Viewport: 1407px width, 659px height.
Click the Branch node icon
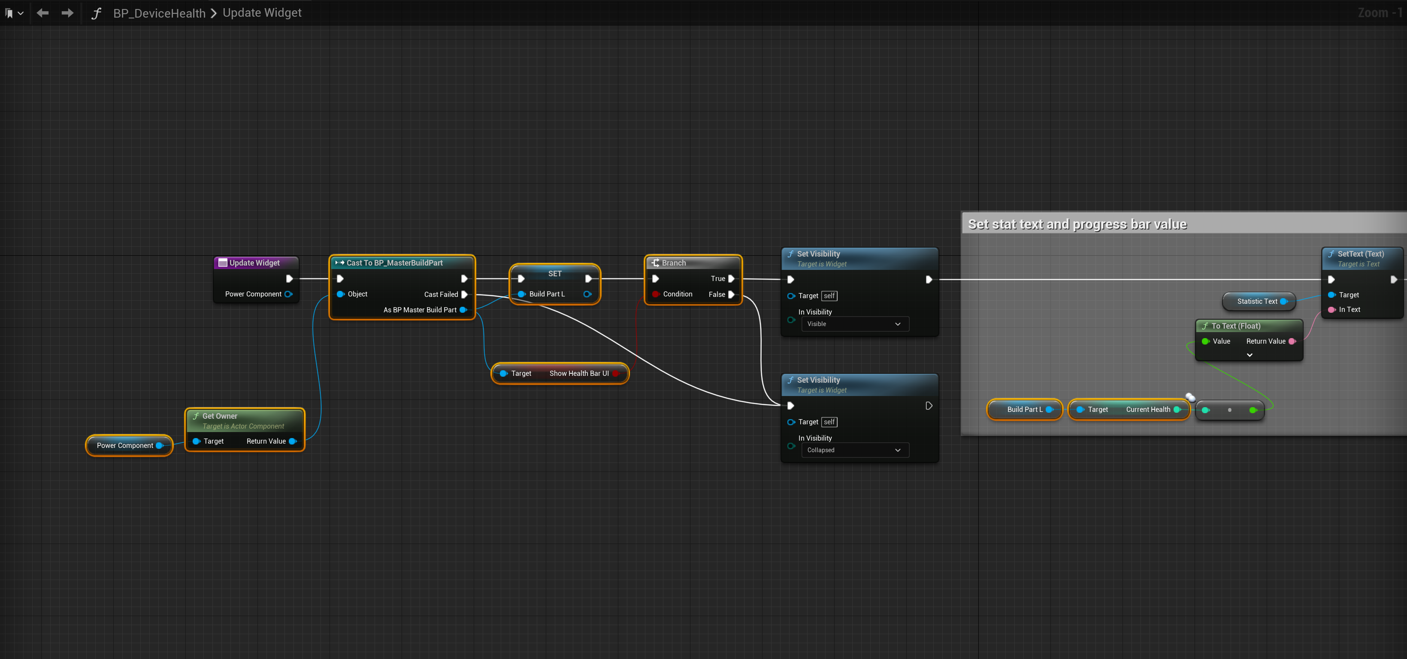[x=655, y=263]
